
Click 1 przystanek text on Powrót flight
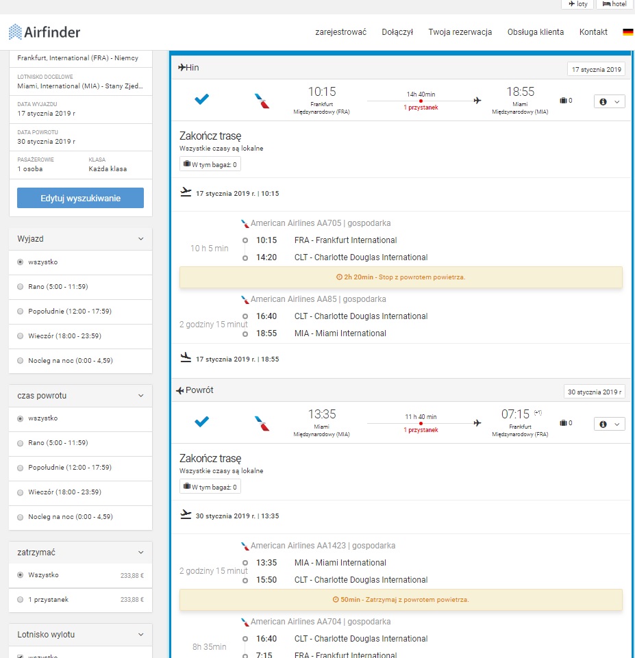tap(421, 430)
